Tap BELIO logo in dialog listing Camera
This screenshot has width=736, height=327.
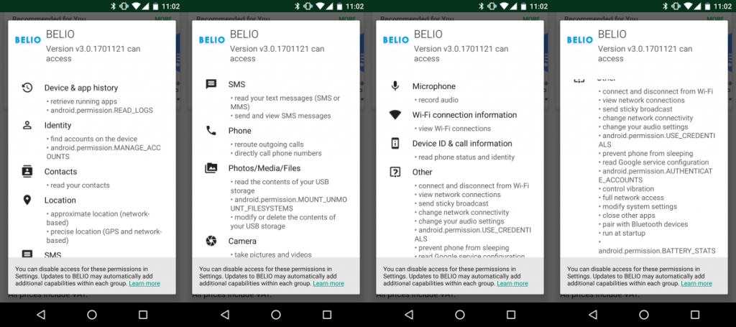pyautogui.click(x=212, y=40)
